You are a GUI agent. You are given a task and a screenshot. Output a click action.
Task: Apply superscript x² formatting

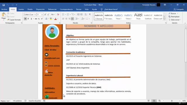pyautogui.click(x=42, y=19)
